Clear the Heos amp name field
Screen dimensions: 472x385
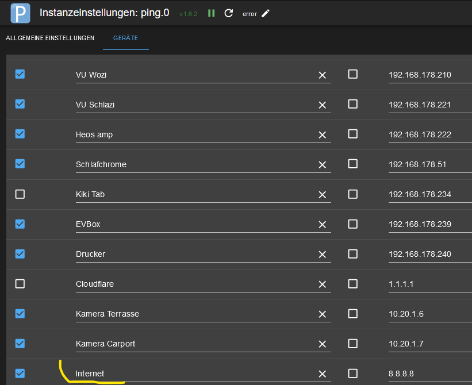click(323, 135)
